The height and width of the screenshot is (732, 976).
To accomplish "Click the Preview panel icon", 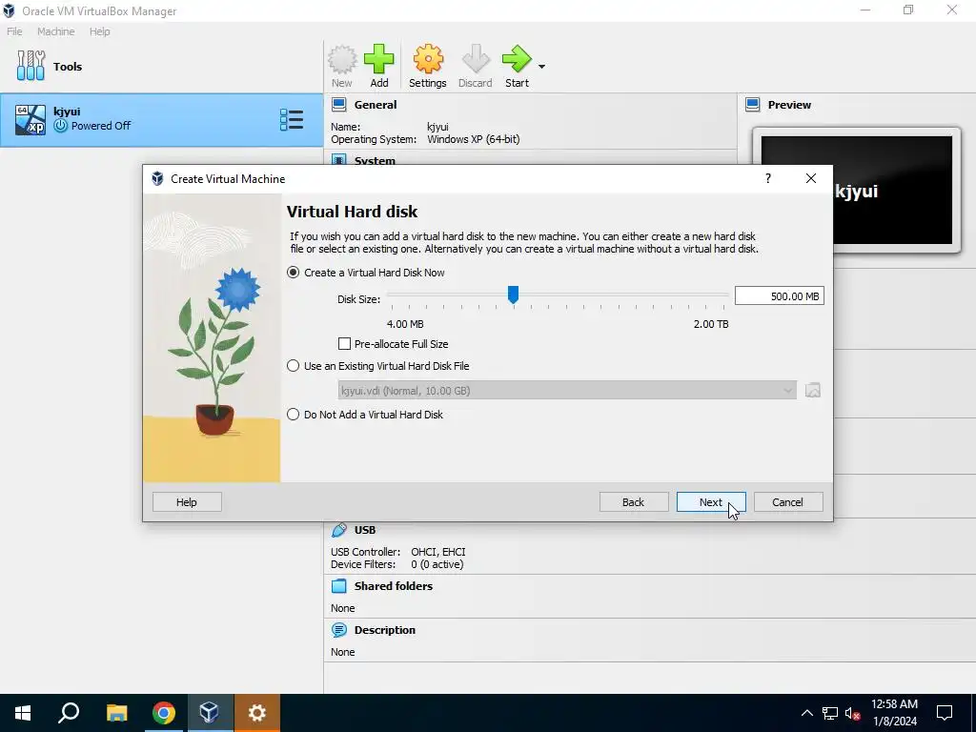I will (753, 104).
